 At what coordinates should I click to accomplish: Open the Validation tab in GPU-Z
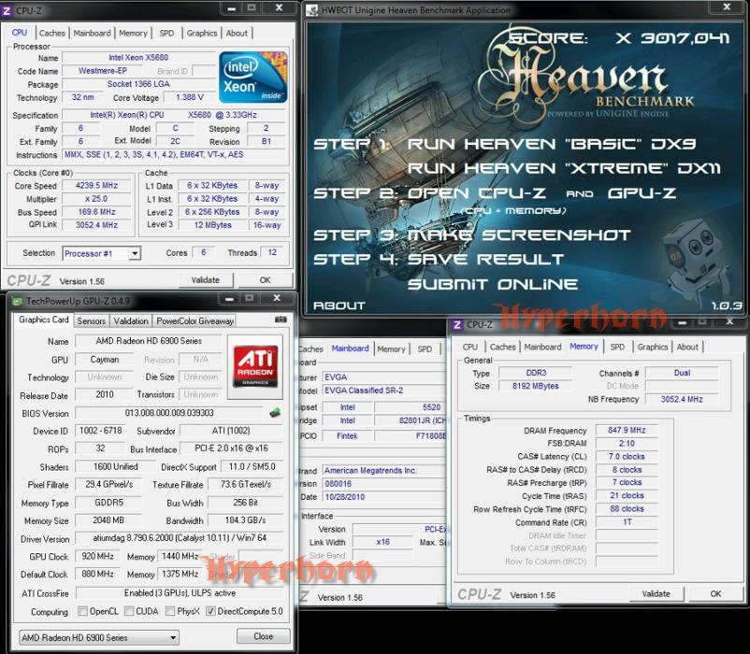[x=131, y=321]
